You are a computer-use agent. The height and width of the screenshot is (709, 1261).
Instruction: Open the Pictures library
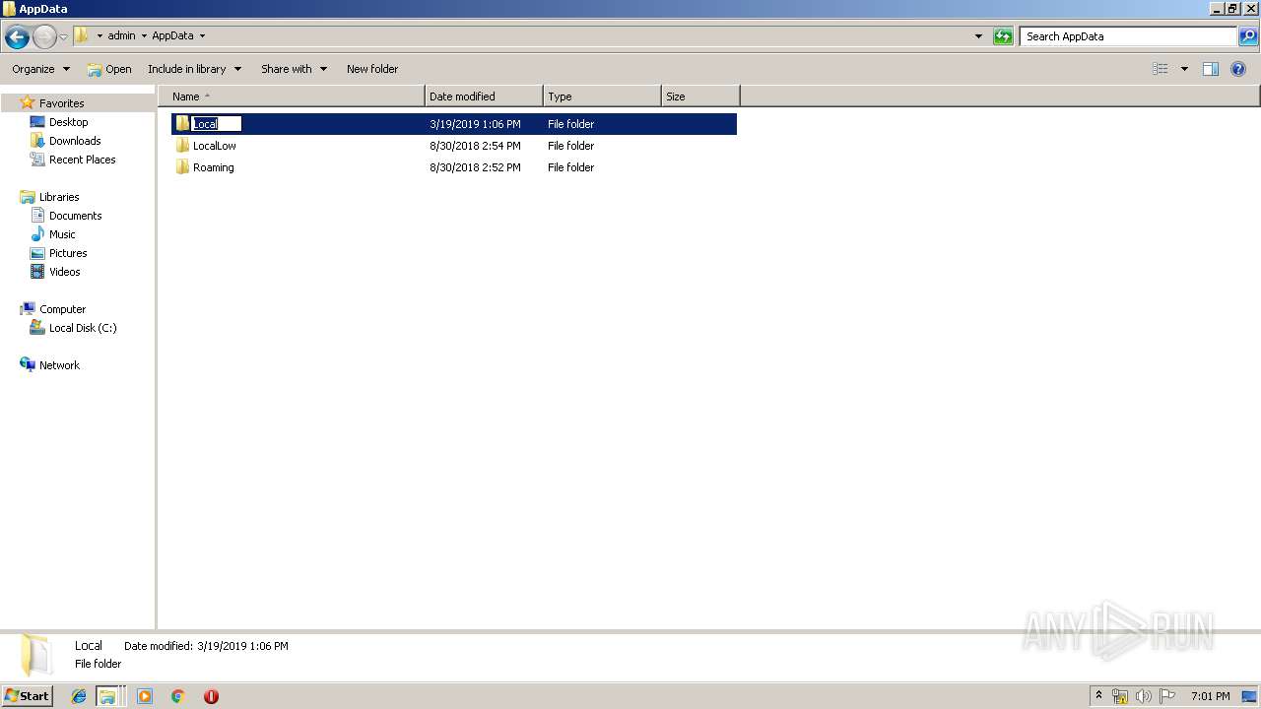click(68, 253)
